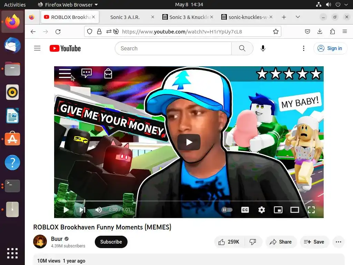353x265 pixels.
Task: Share the video
Action: (x=281, y=242)
